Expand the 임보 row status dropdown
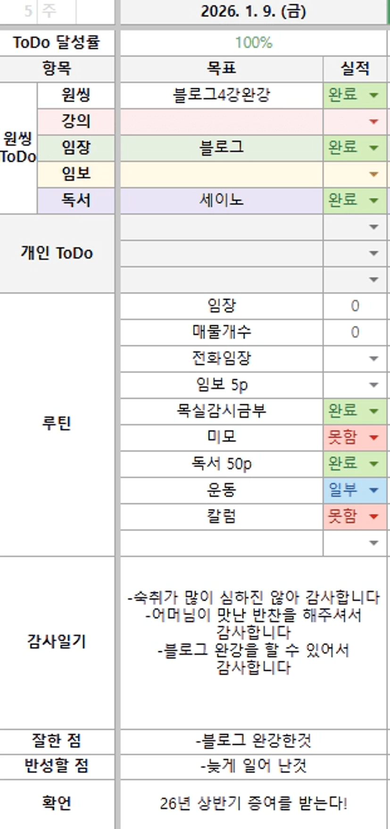 coord(373,174)
